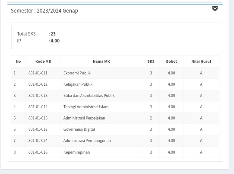The height and width of the screenshot is (174, 234).
Task: Select the Kebijakan Publik course name
Action: point(78,84)
